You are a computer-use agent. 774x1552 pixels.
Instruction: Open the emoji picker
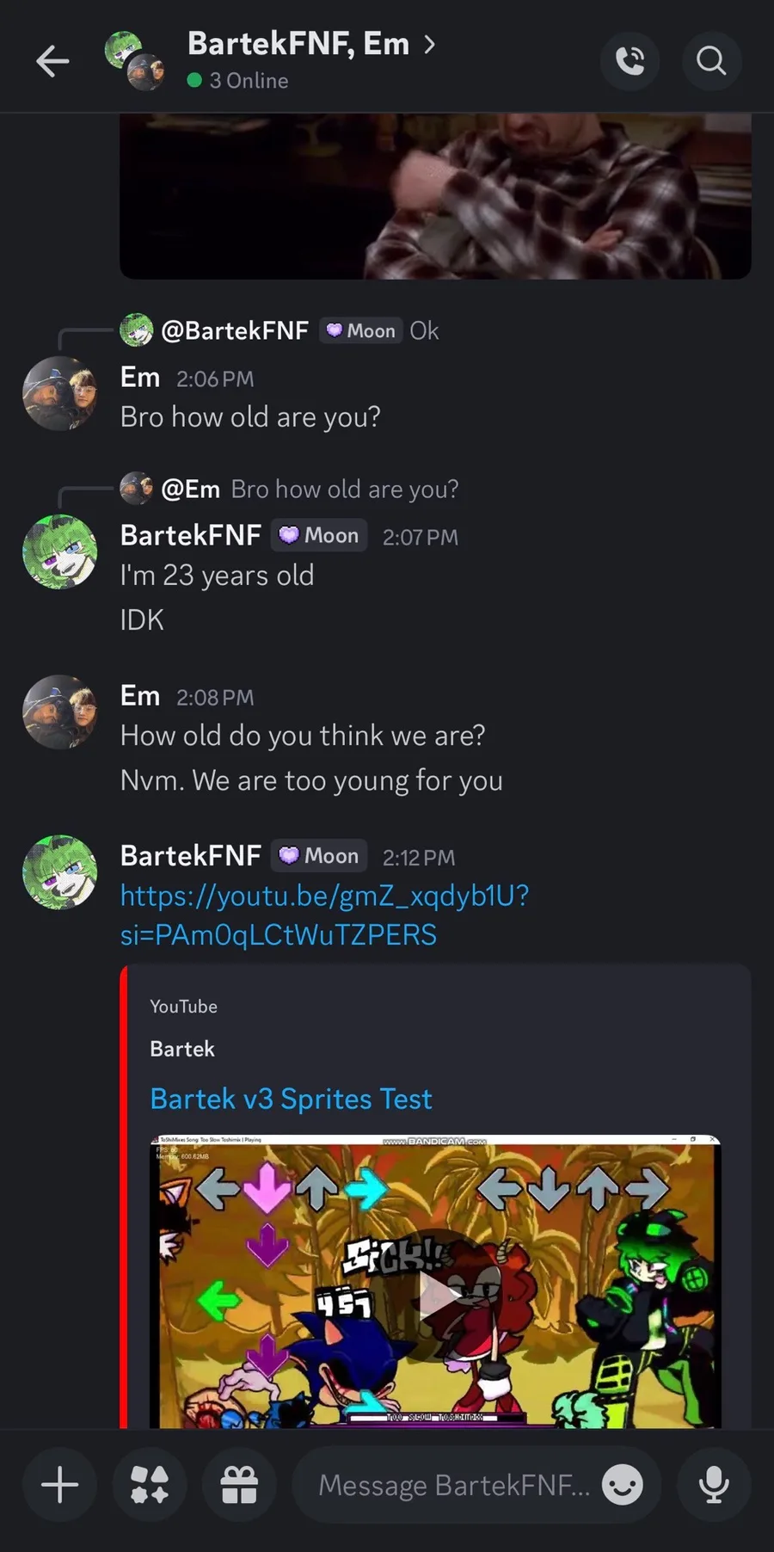pos(622,1484)
